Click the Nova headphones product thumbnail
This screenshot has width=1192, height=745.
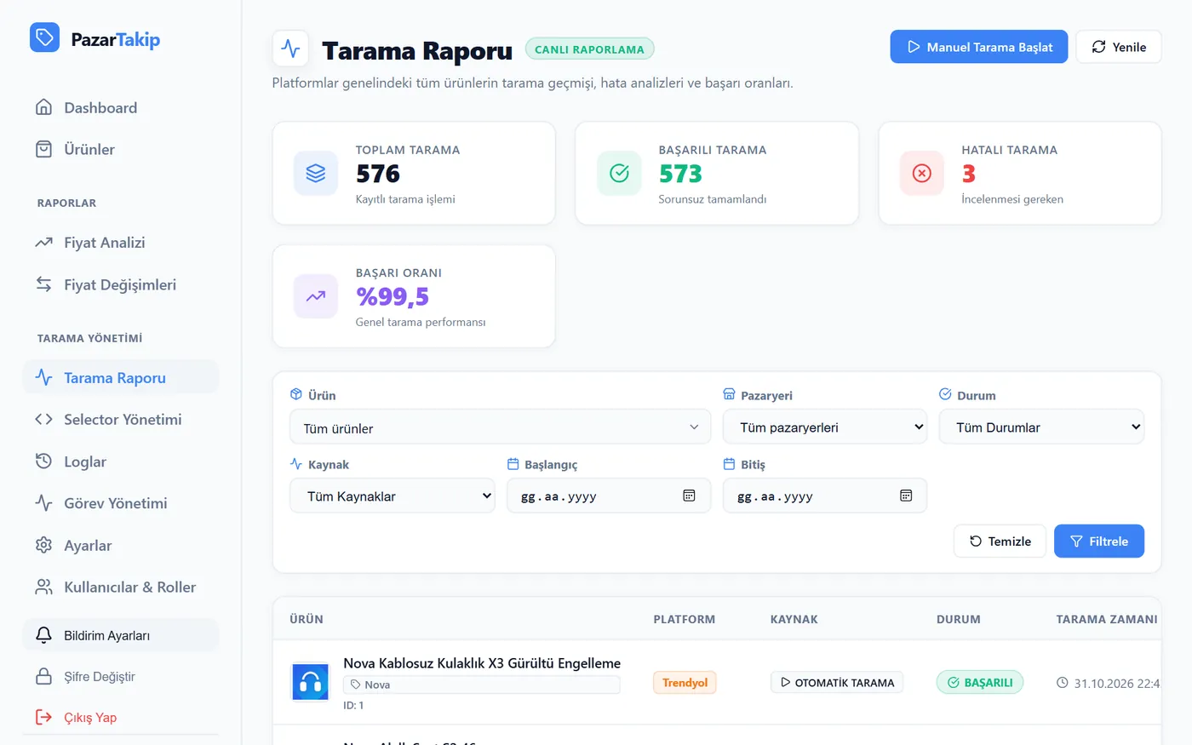[x=310, y=682]
